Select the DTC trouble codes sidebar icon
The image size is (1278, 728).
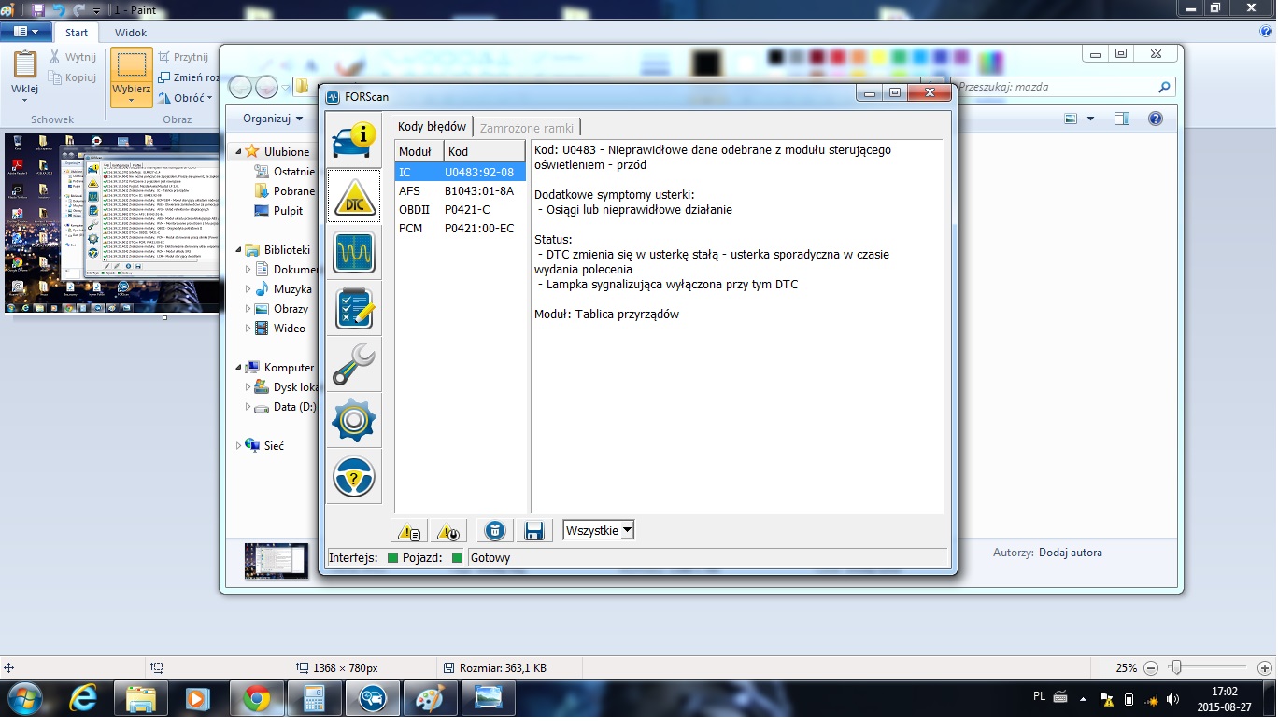[353, 196]
